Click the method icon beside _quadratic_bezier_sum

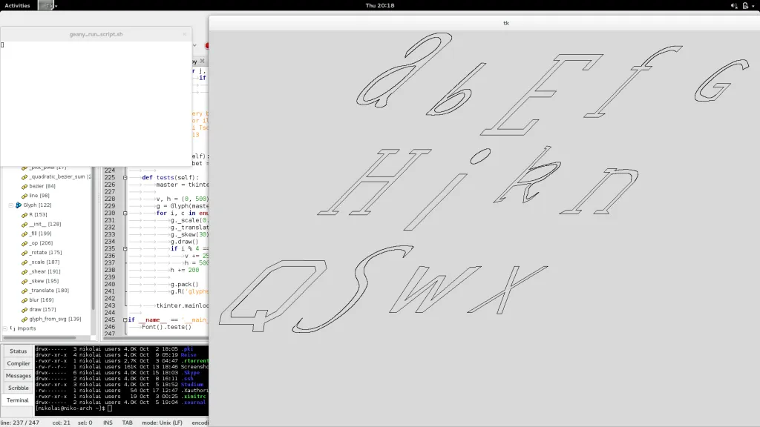[24, 176]
